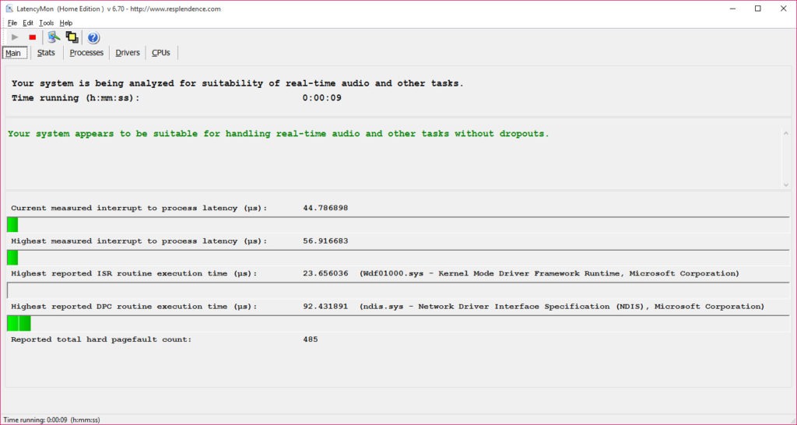Open the Edit menu
The width and height of the screenshot is (797, 425).
(x=28, y=23)
